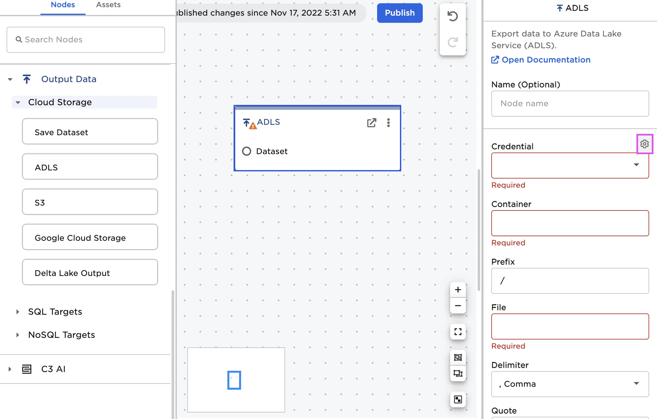Expand the SQL Targets section
Screen dimensions: 657x419
click(18, 312)
